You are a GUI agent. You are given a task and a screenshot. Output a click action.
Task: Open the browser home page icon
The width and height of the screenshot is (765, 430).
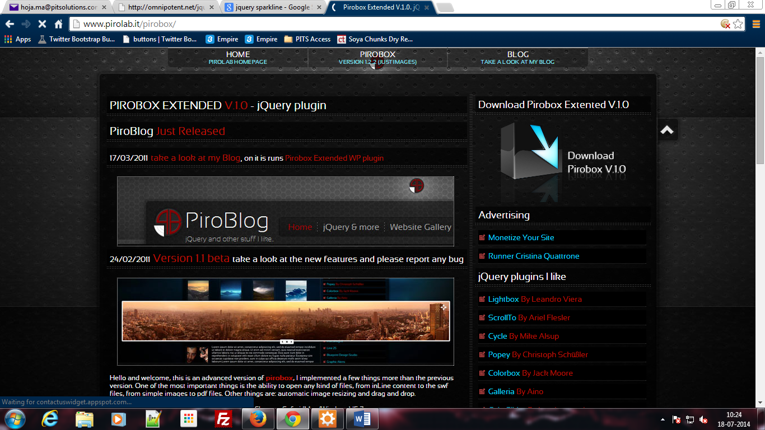[x=58, y=24]
